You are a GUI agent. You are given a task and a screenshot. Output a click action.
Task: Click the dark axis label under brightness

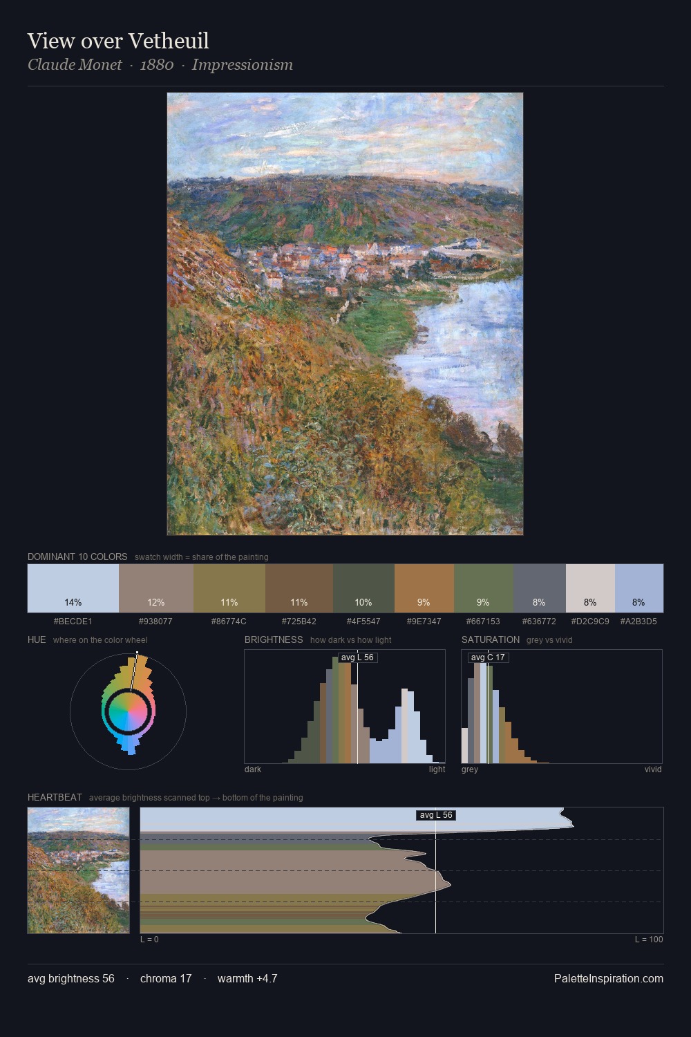253,769
